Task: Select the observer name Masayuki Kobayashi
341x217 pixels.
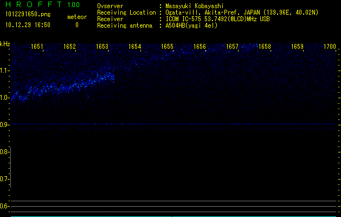Action: tap(195, 6)
